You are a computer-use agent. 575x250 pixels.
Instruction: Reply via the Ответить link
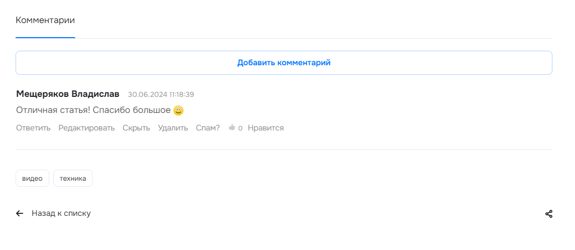click(33, 128)
